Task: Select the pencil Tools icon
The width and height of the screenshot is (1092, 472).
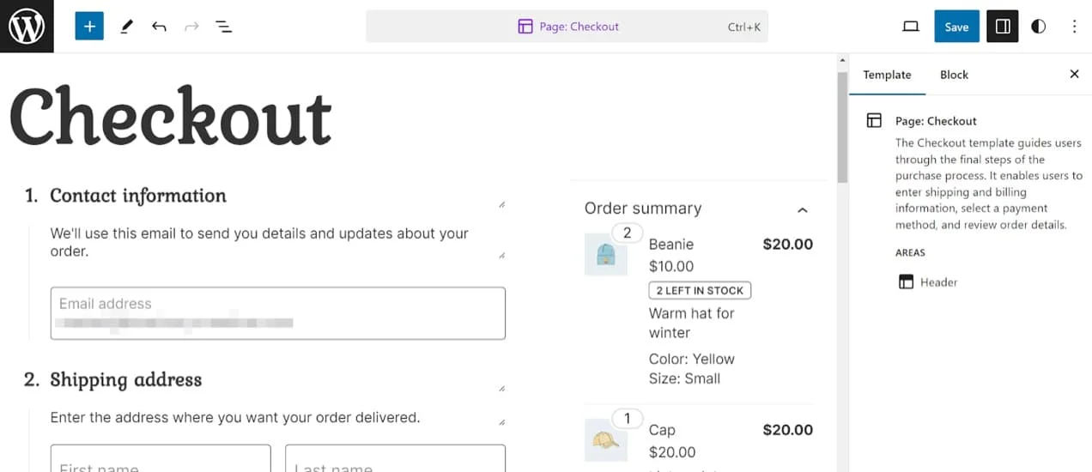Action: pyautogui.click(x=126, y=27)
